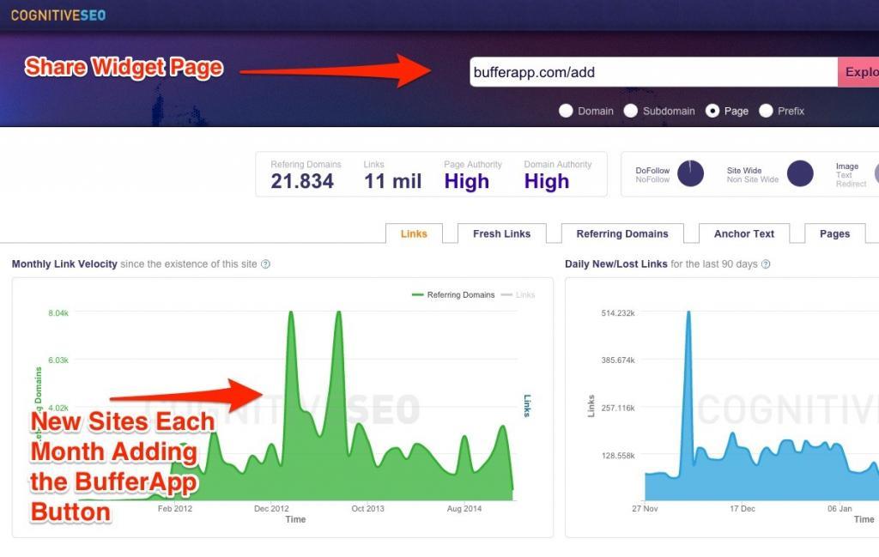
Task: Click the 128.558k axis value
Action: pyautogui.click(x=618, y=456)
